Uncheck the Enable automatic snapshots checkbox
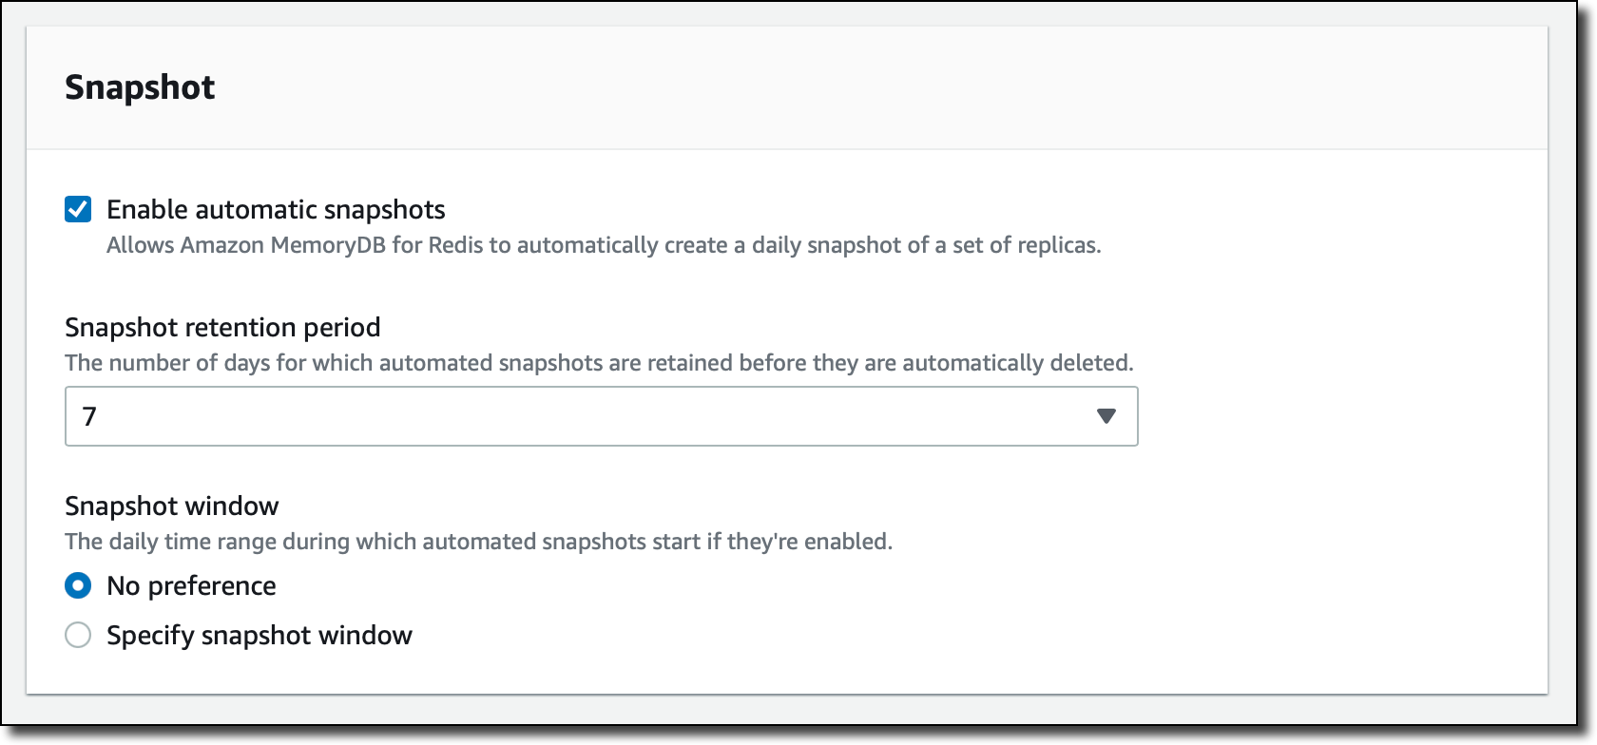 78,209
